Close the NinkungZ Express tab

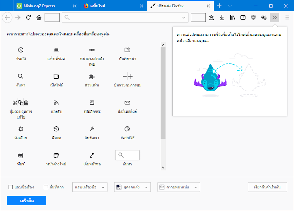coord(74,6)
